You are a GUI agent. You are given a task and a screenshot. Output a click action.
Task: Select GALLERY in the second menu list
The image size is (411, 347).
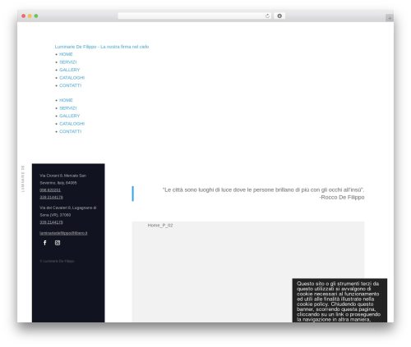[70, 116]
